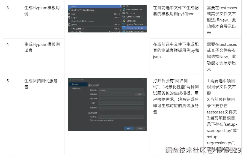246x159 pixels.
Task: Click the cell text 生成Hypium模板用例
Action: (x=42, y=11)
